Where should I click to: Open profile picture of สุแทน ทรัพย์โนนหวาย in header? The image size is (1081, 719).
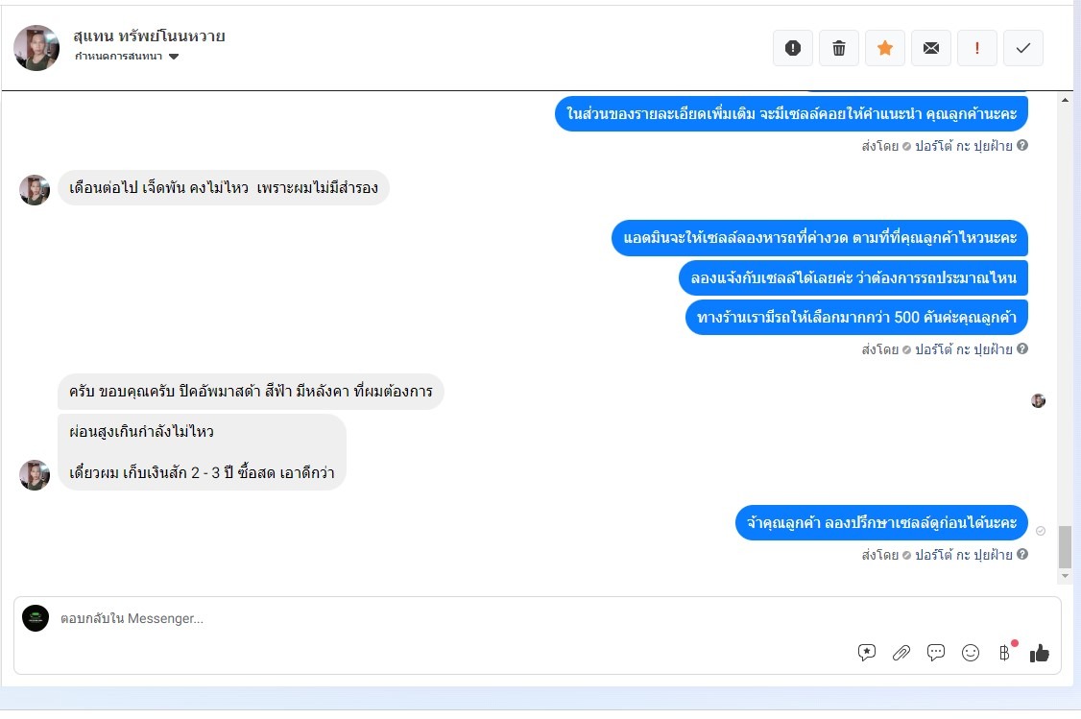36,48
